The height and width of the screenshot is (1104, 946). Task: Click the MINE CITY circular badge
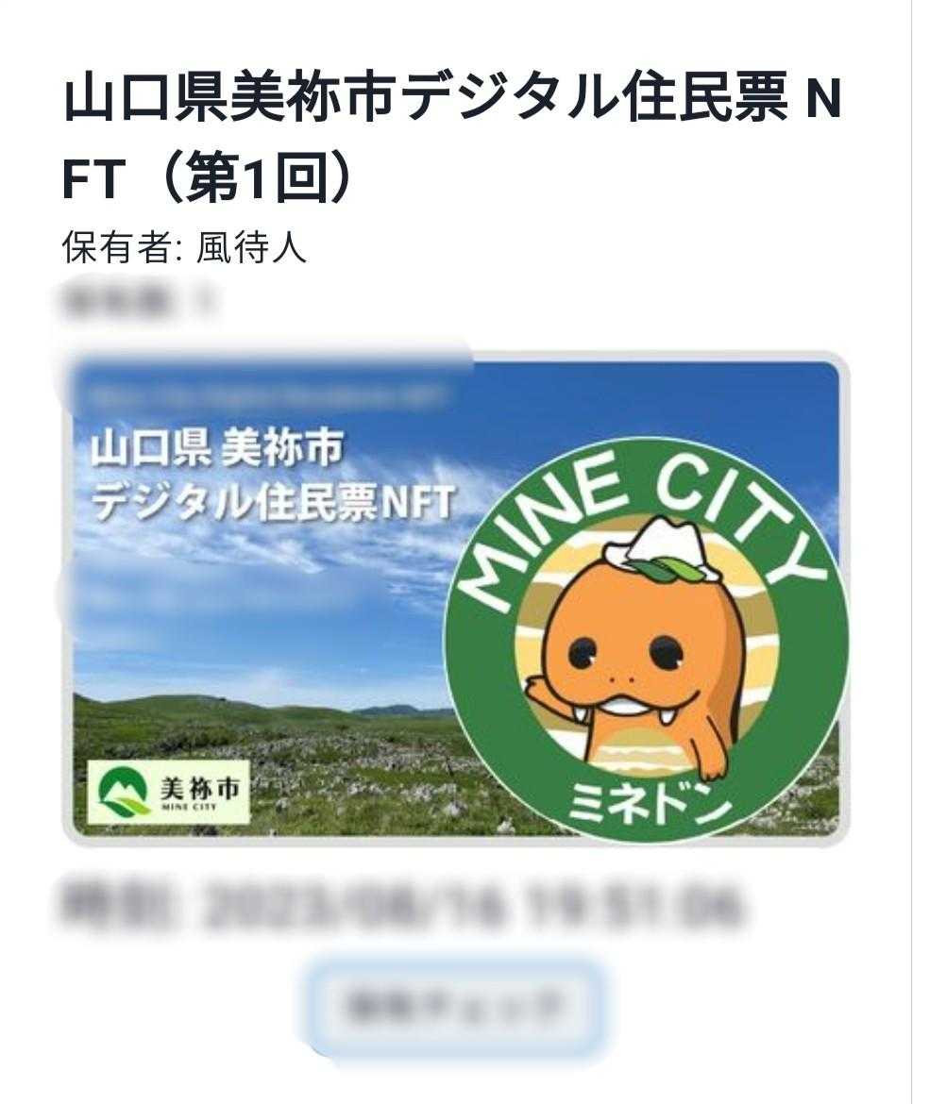tap(647, 640)
